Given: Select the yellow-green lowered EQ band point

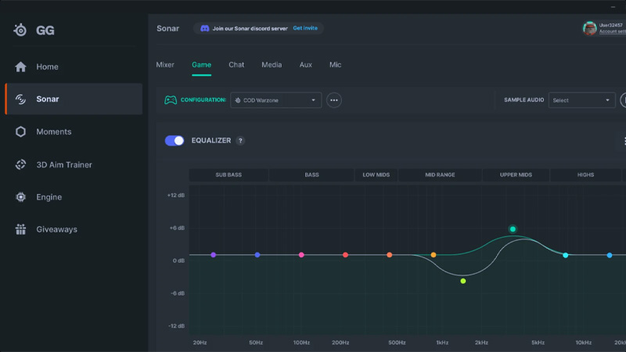Looking at the screenshot, I should [x=463, y=281].
